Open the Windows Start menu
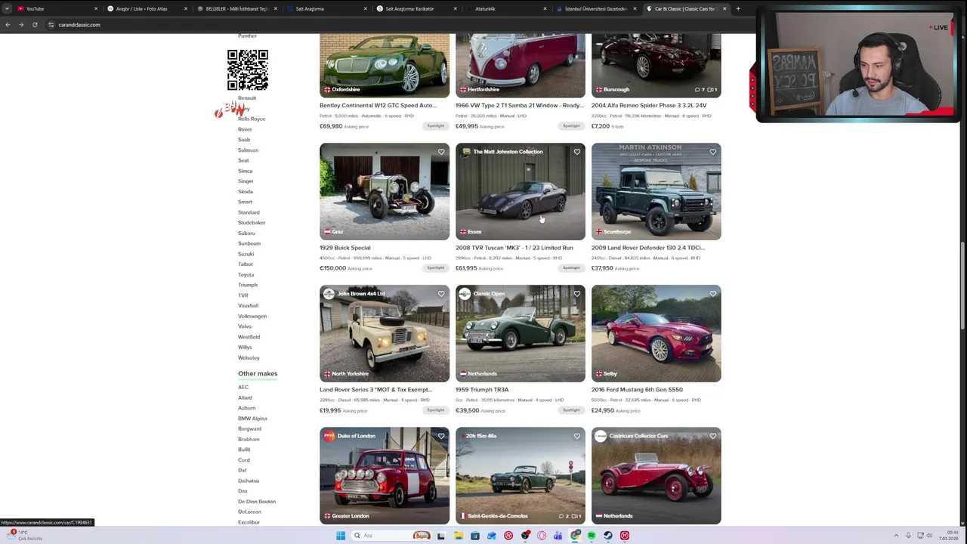Viewport: 967px width, 544px height. coord(341,536)
